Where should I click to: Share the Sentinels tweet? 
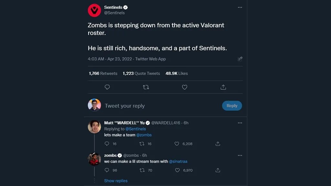click(223, 87)
